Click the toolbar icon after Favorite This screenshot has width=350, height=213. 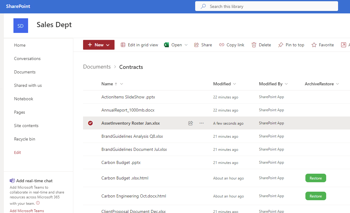(x=344, y=45)
